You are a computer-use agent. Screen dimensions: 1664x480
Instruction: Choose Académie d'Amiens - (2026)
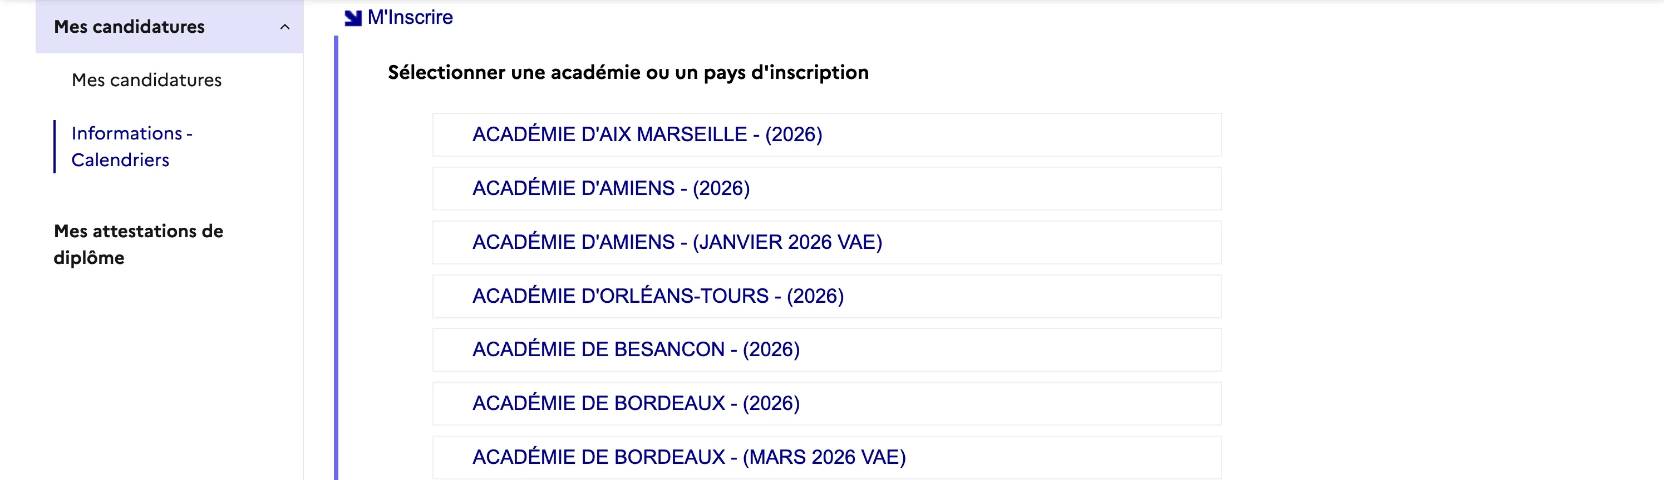[611, 188]
